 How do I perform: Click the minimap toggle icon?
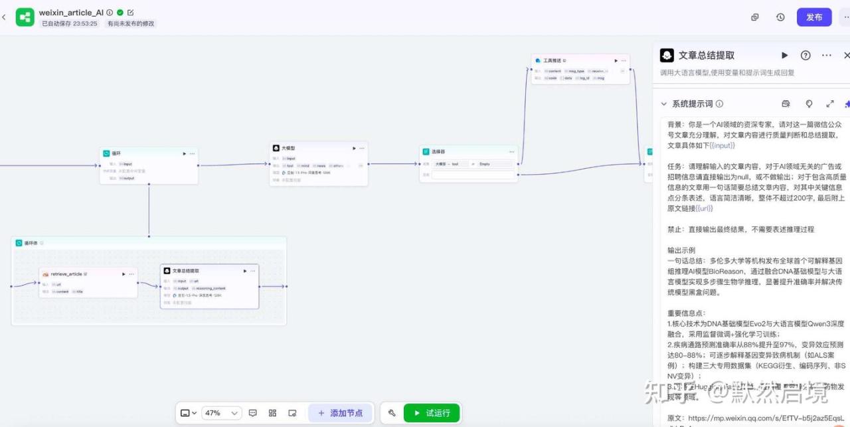[x=292, y=412]
